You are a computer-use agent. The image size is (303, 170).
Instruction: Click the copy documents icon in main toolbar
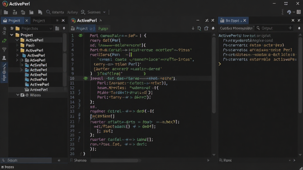pyautogui.click(x=40, y=12)
